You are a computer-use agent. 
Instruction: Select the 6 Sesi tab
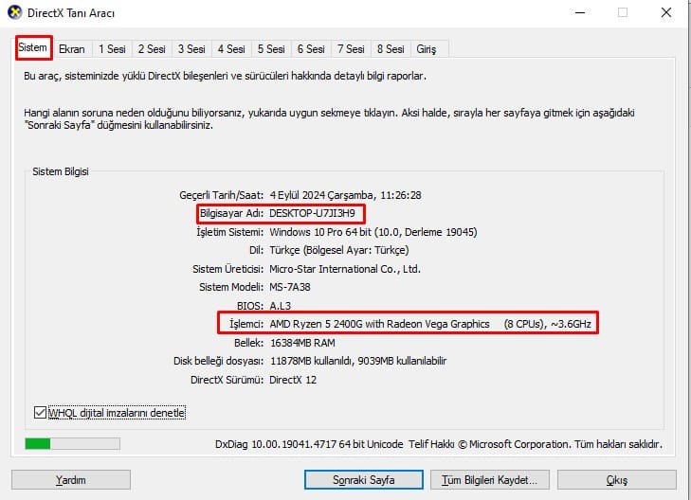(x=310, y=49)
